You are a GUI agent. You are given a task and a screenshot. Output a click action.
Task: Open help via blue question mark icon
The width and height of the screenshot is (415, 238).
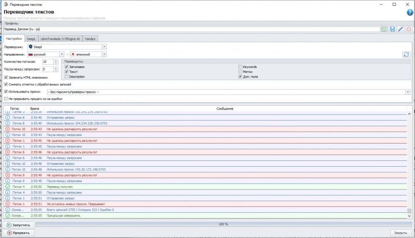(410, 12)
